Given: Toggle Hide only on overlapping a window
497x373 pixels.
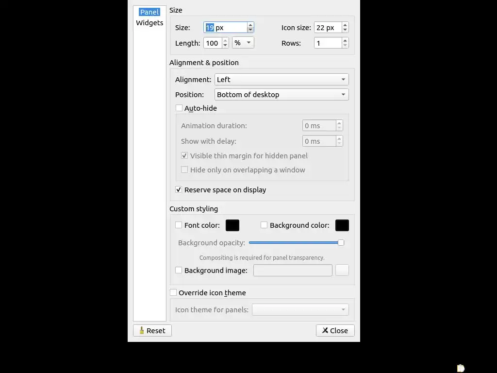Looking at the screenshot, I should coord(184,170).
